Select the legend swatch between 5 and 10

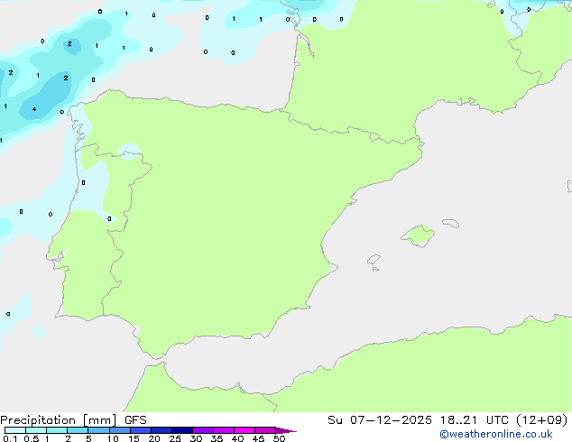pos(98,430)
